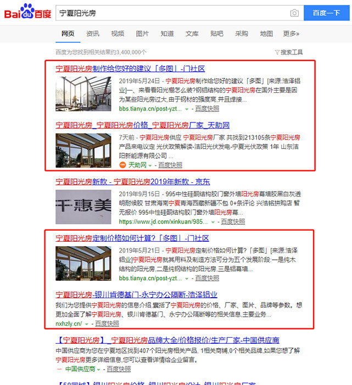The width and height of the screenshot is (352, 385).
Task: Switch to the 资讯 tab
Action: pos(93,34)
